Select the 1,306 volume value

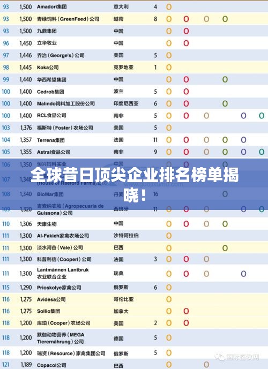click(x=26, y=224)
